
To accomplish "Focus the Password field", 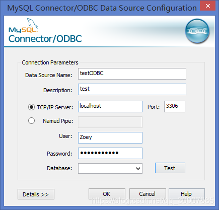I will click(110, 153).
